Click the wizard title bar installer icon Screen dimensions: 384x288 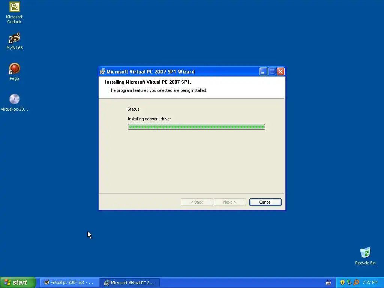click(x=102, y=72)
